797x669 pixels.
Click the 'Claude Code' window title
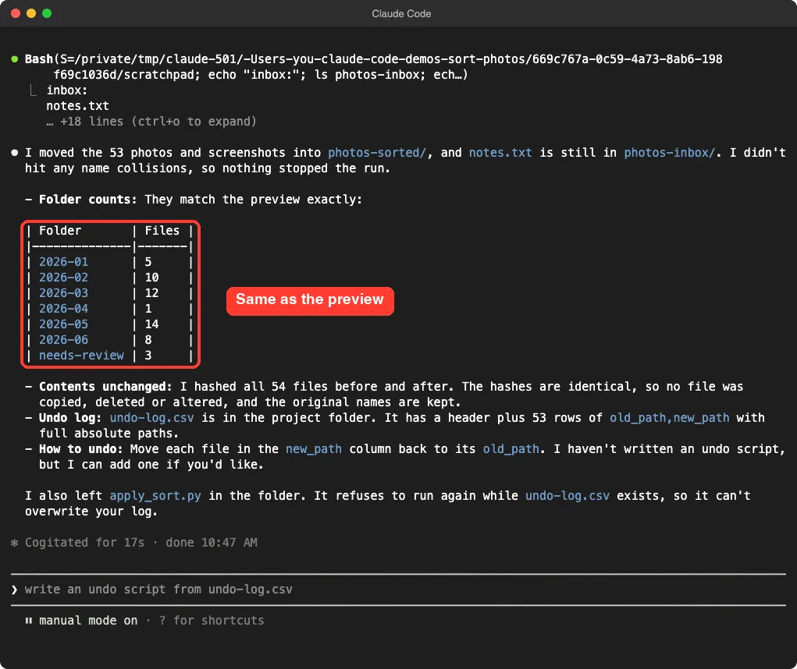[x=401, y=14]
